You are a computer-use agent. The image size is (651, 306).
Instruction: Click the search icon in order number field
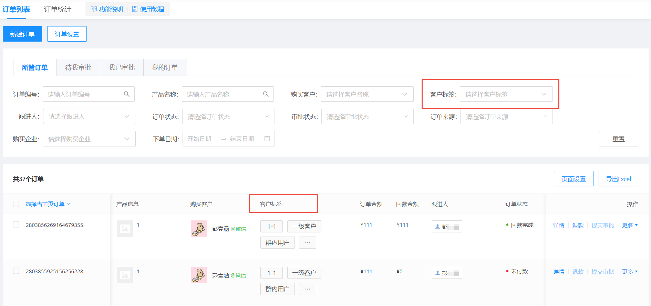pyautogui.click(x=126, y=94)
